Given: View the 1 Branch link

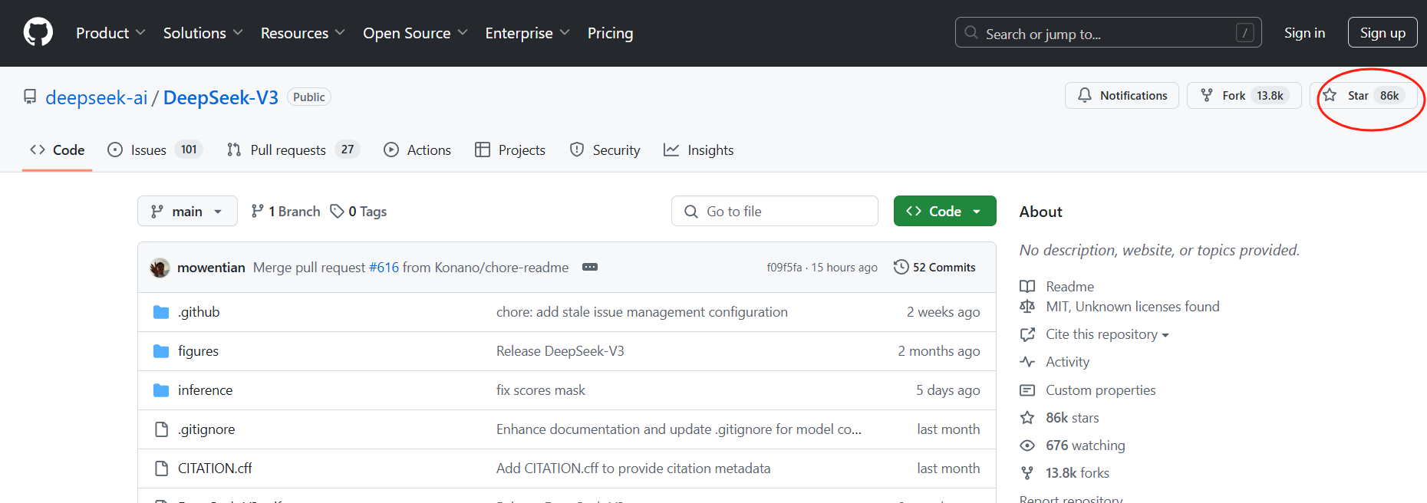Looking at the screenshot, I should point(285,211).
